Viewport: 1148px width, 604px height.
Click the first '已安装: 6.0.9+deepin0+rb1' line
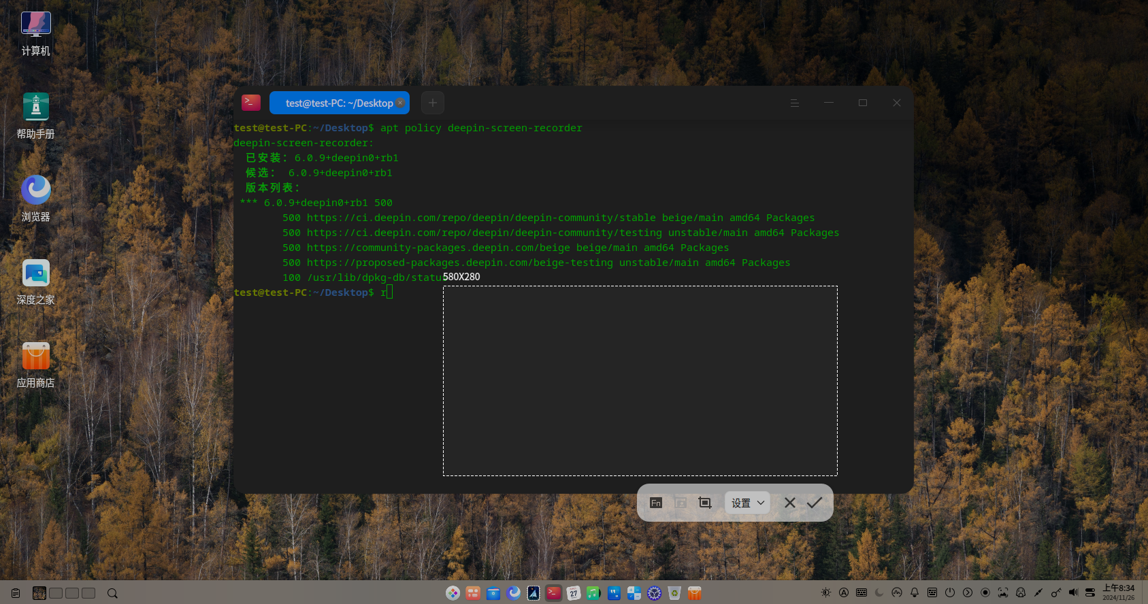[322, 158]
